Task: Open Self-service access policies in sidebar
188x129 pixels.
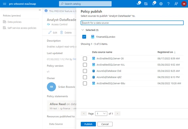Action: tap(22, 28)
